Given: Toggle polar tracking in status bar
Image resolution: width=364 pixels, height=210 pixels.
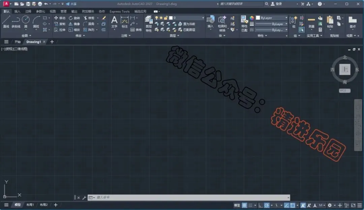Looking at the screenshot, I should point(267,205).
